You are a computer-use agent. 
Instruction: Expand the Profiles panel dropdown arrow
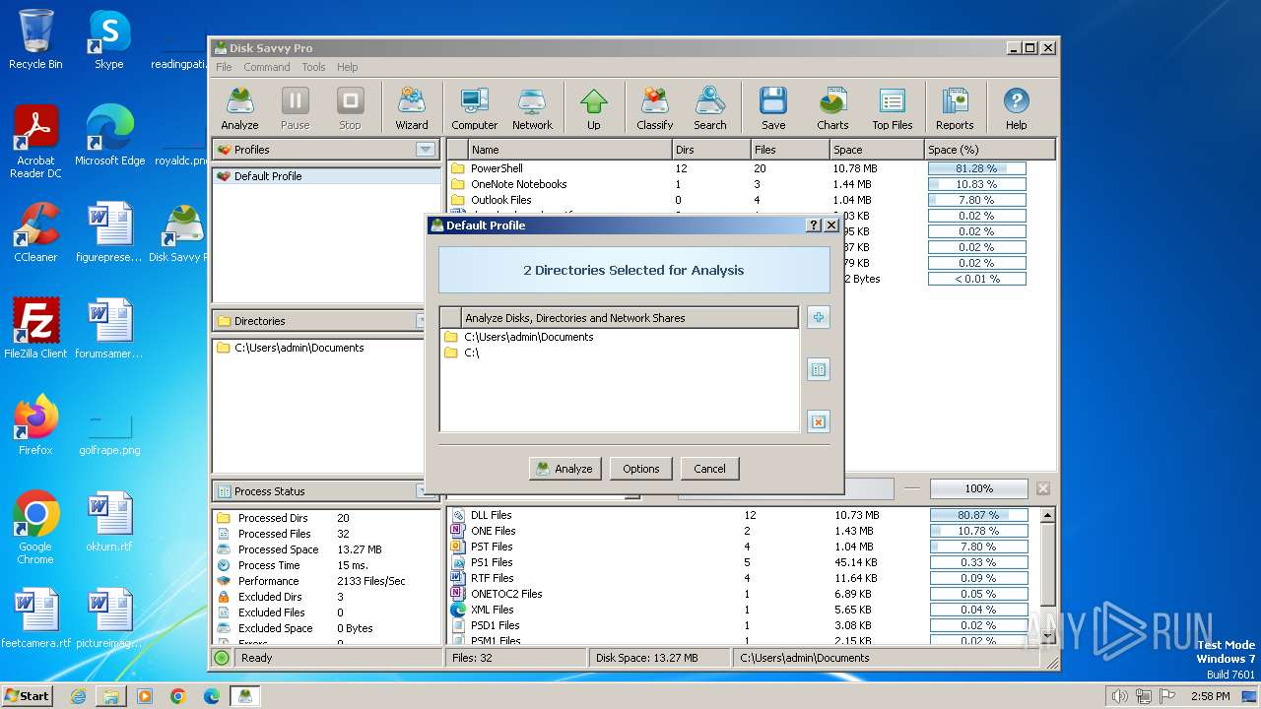point(425,150)
